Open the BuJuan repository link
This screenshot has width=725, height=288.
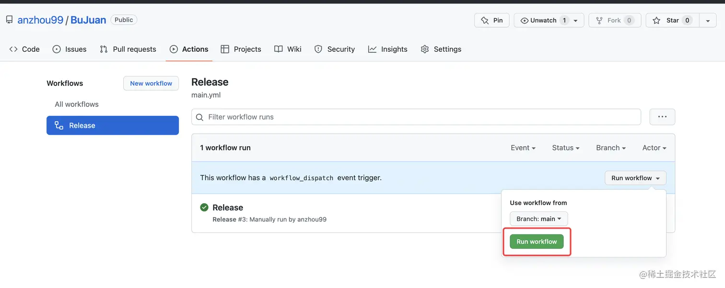[x=88, y=20]
